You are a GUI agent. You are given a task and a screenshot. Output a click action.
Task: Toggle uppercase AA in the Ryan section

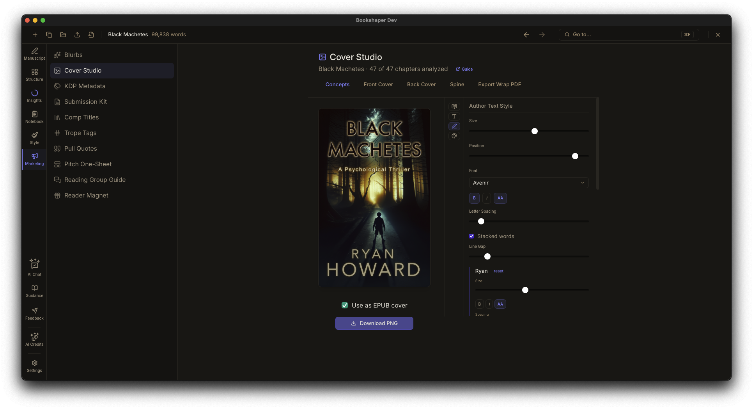coord(500,304)
